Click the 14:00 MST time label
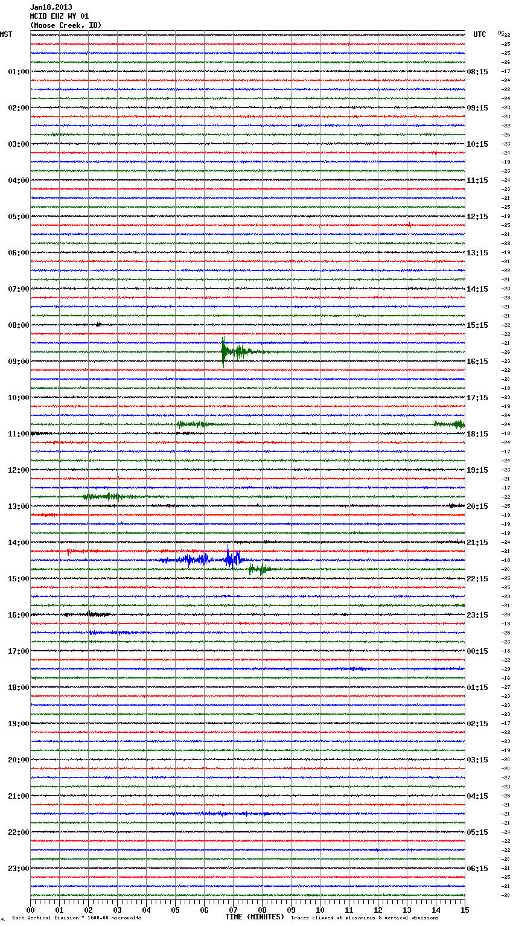The height and width of the screenshot is (926, 513). [19, 543]
